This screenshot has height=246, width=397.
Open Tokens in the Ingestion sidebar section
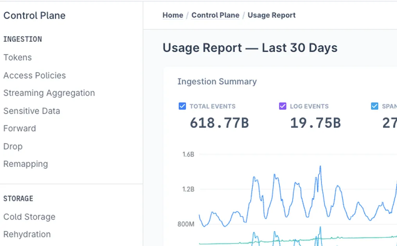coord(18,57)
